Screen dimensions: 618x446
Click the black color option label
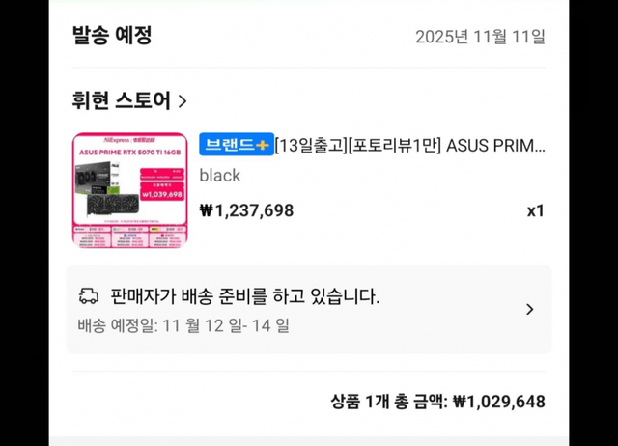pos(219,176)
